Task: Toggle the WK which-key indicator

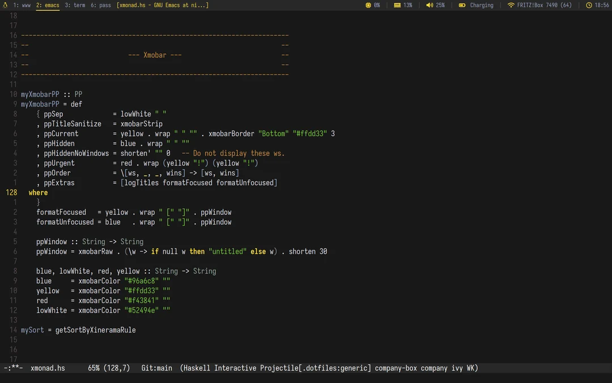Action: coord(471,368)
